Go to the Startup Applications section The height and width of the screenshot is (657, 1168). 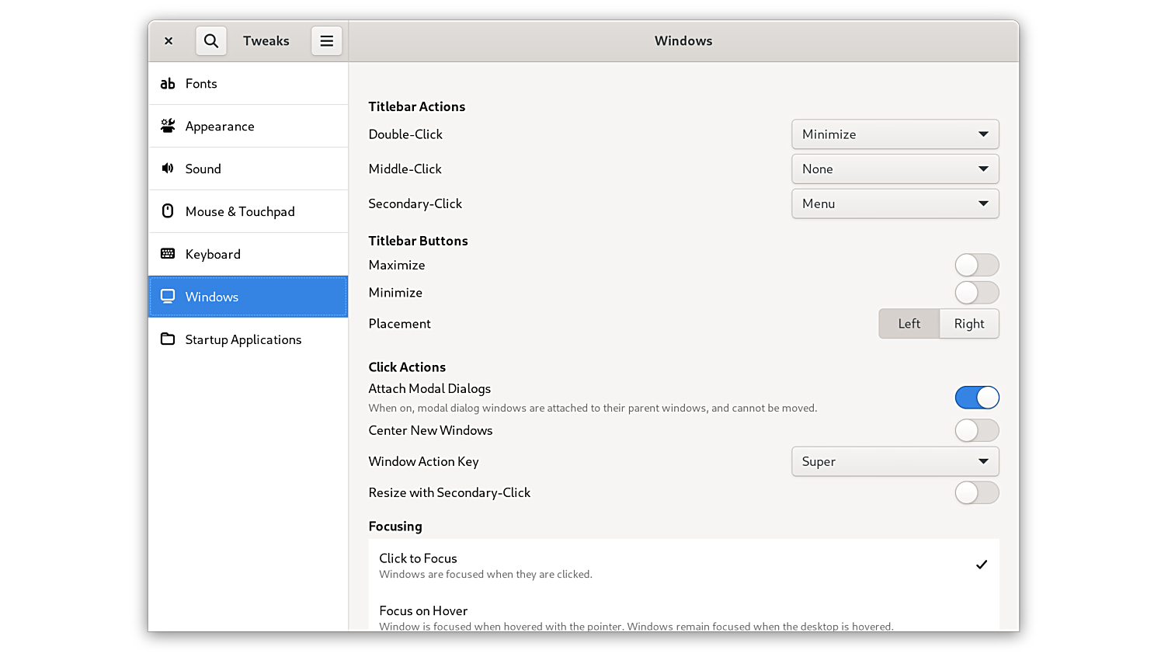click(243, 339)
